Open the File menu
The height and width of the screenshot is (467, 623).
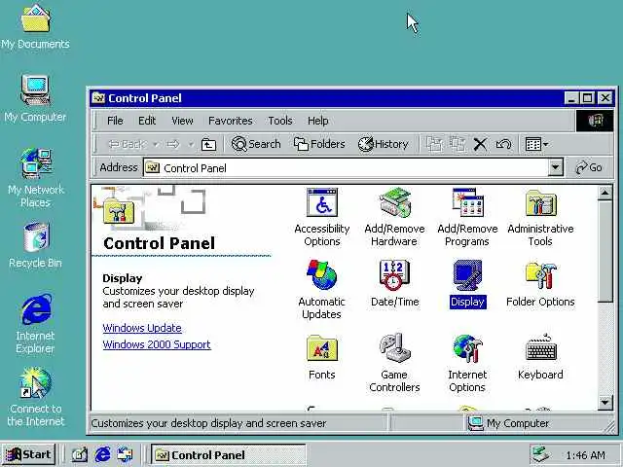click(x=115, y=121)
